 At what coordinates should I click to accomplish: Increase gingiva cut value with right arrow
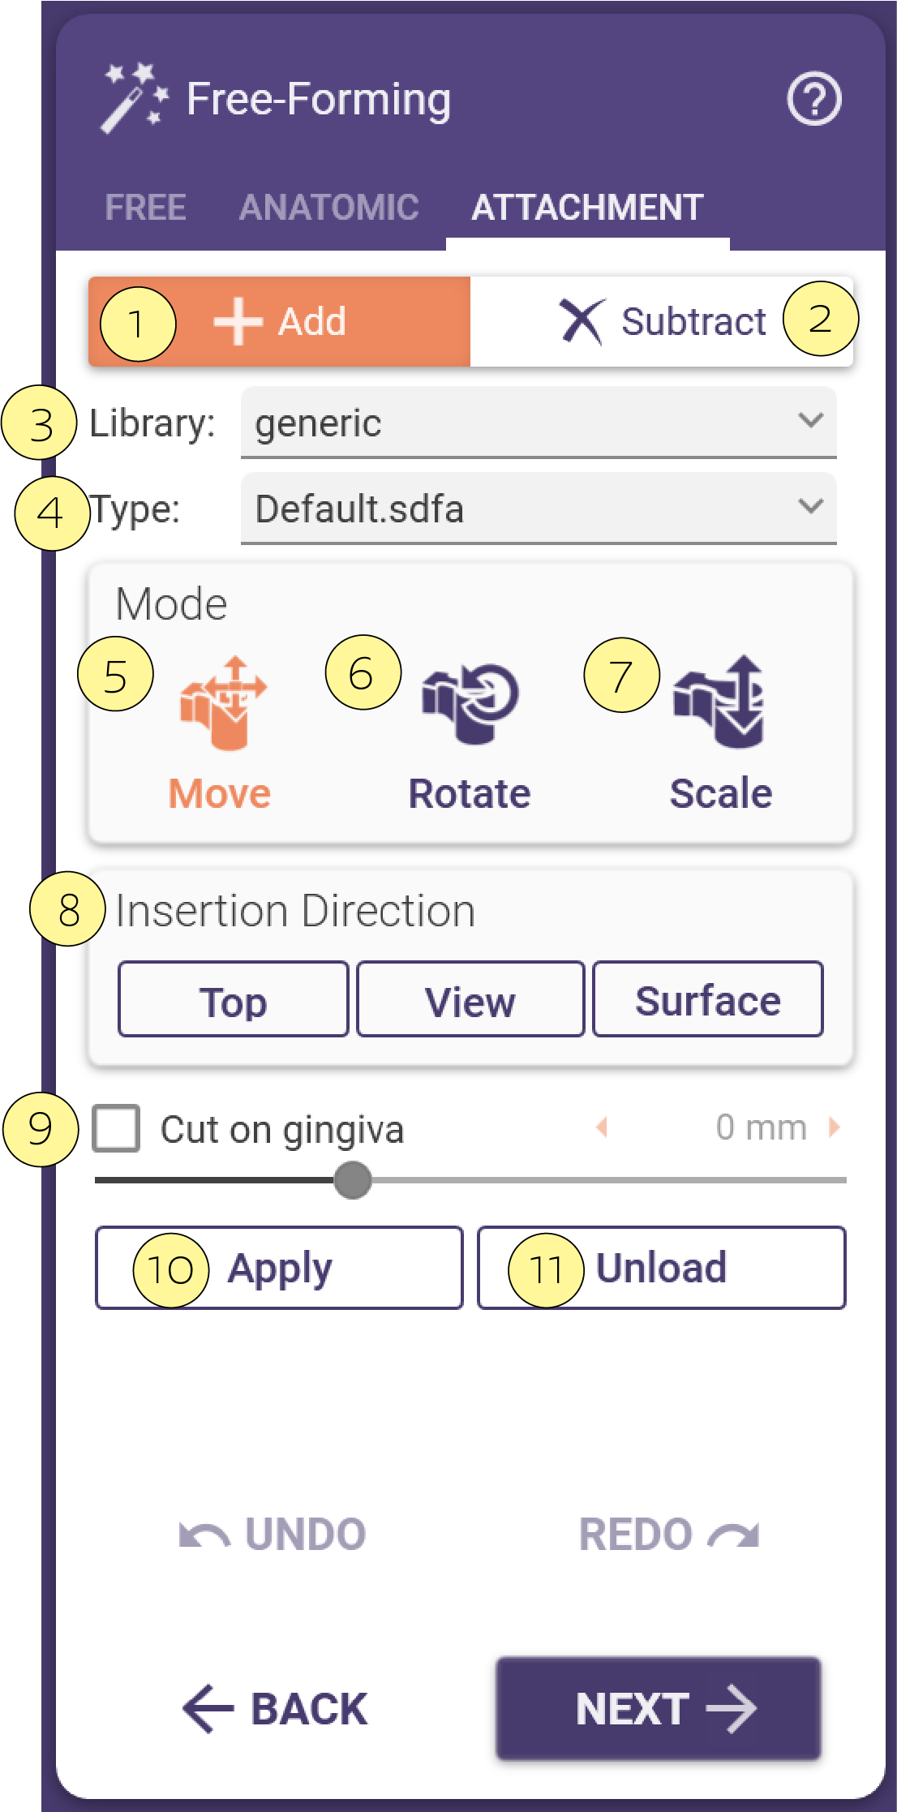point(834,1127)
